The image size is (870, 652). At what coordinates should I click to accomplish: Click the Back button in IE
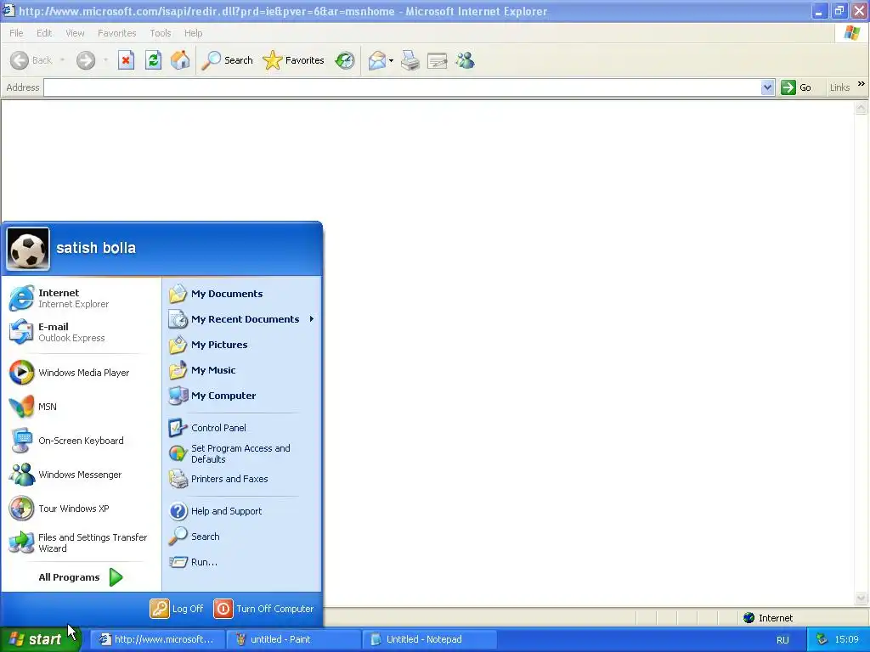coord(31,60)
